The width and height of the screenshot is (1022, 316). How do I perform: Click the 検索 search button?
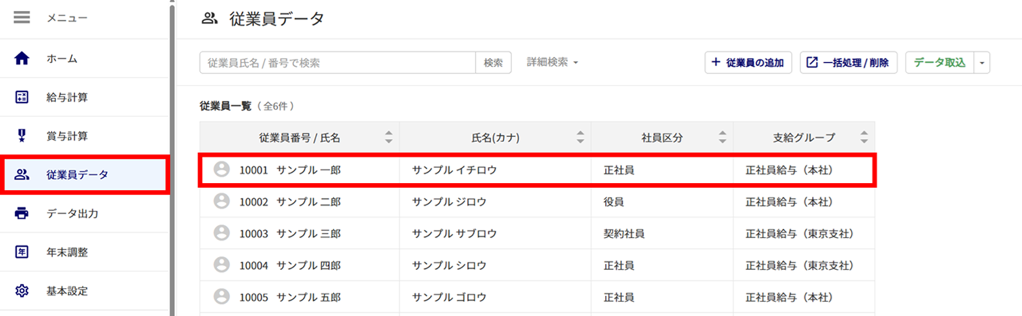pos(493,62)
